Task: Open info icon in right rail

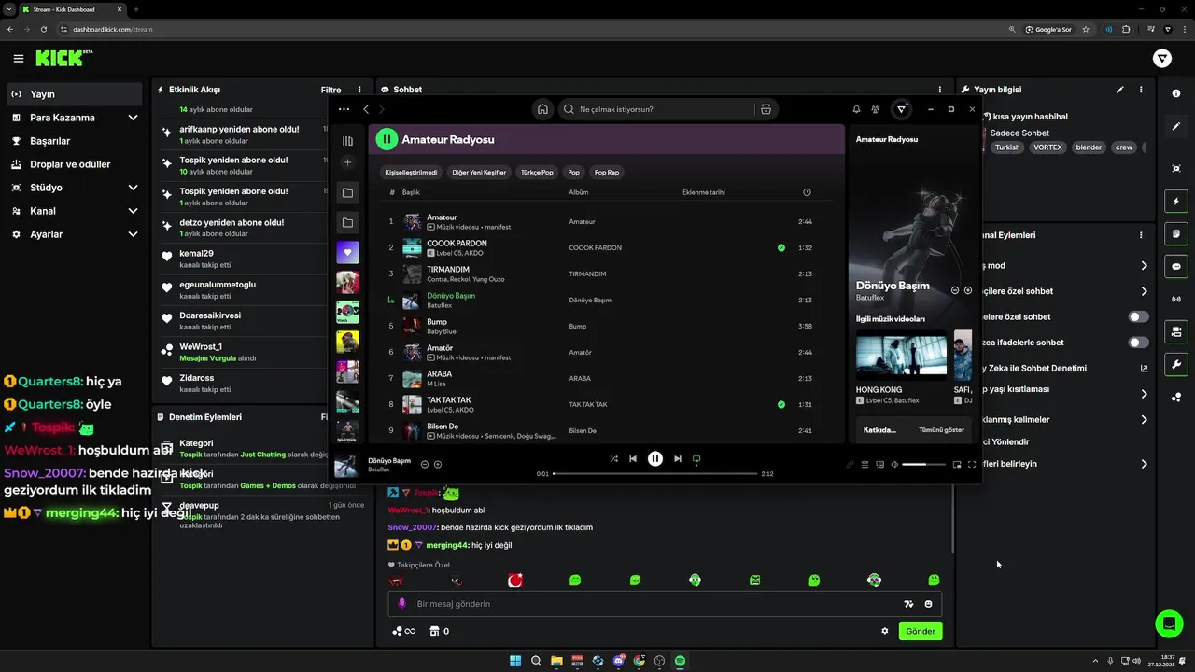Action: [1176, 93]
